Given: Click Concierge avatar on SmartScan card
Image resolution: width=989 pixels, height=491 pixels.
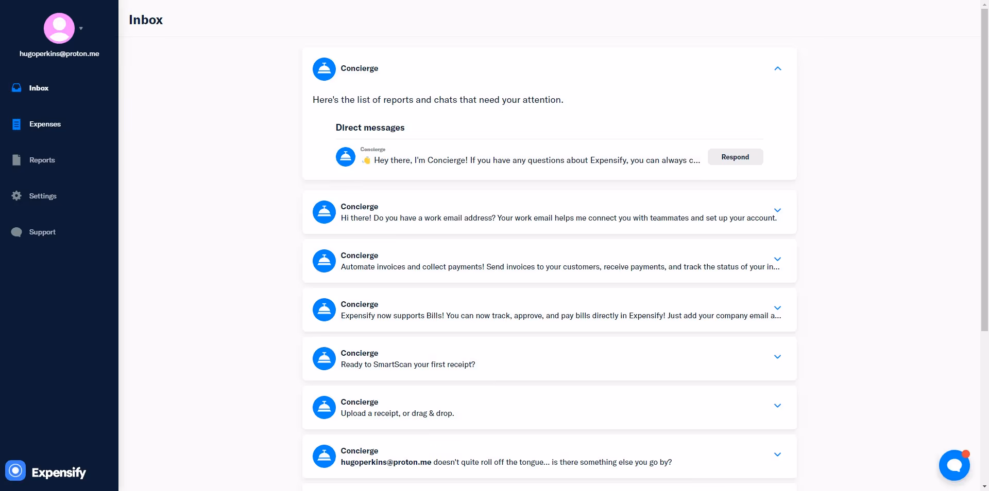Looking at the screenshot, I should (324, 358).
